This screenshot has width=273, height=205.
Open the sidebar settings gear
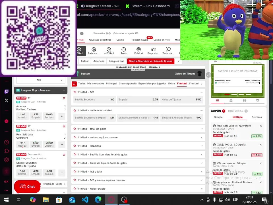coord(7,160)
